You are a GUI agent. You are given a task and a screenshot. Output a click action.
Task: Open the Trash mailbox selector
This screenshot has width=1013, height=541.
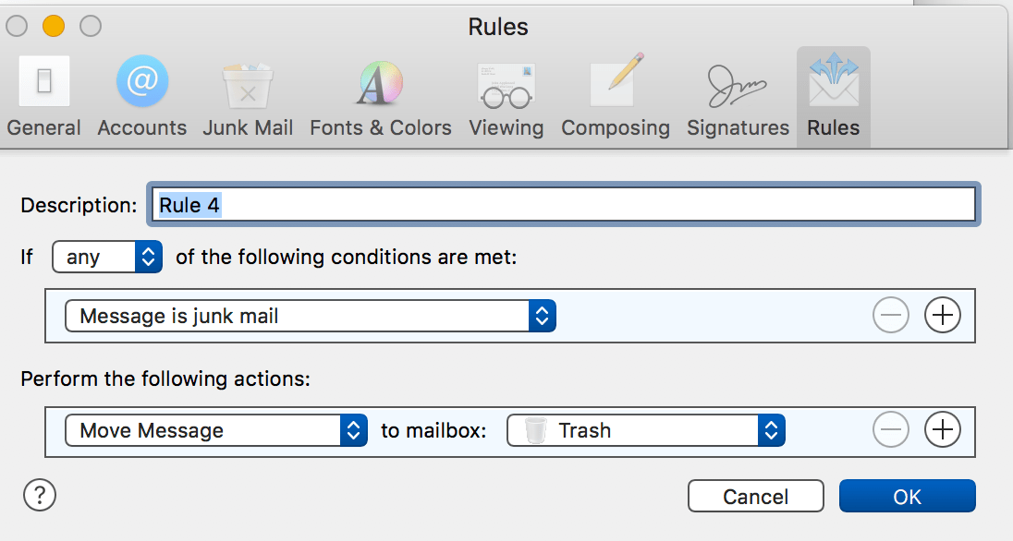pos(644,430)
